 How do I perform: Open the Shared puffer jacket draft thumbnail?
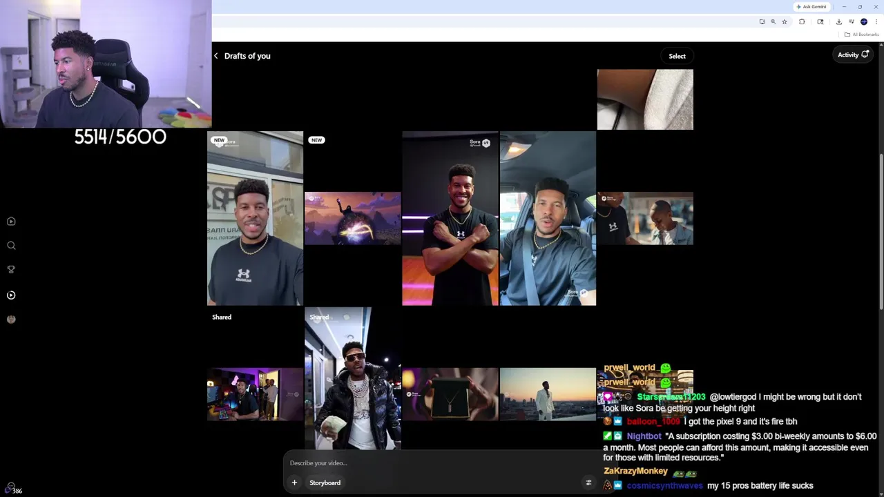(353, 379)
